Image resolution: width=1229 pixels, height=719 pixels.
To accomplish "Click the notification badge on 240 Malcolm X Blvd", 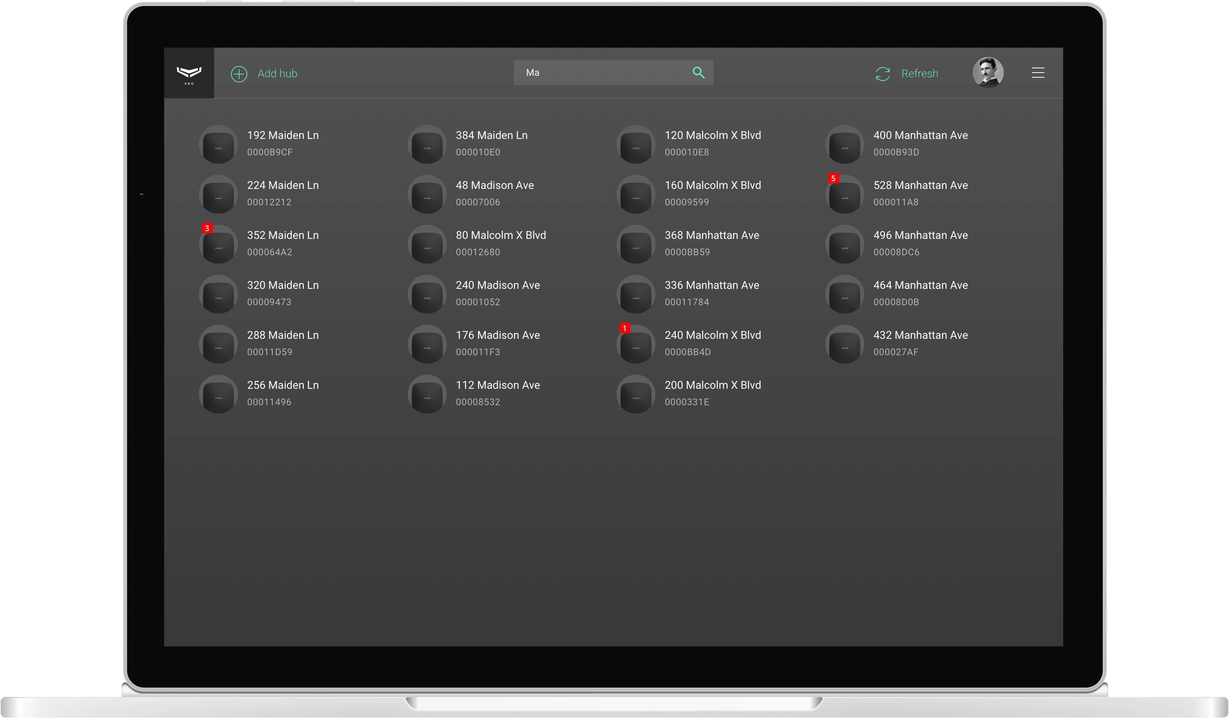I will point(624,328).
